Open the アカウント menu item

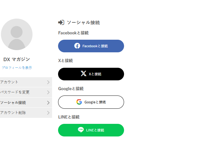pyautogui.click(x=9, y=82)
